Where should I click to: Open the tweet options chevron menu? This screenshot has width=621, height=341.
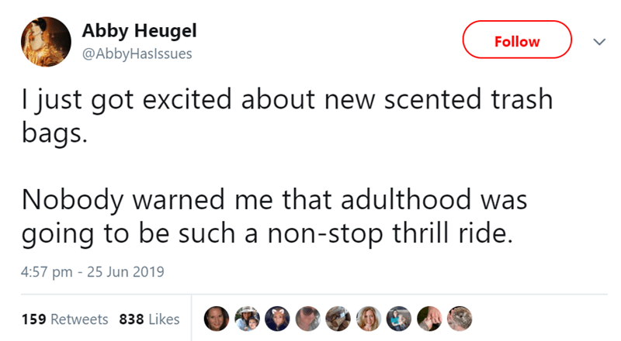(x=596, y=41)
